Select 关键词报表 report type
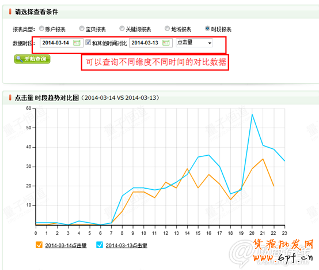The height and width of the screenshot is (270, 319). [121, 28]
